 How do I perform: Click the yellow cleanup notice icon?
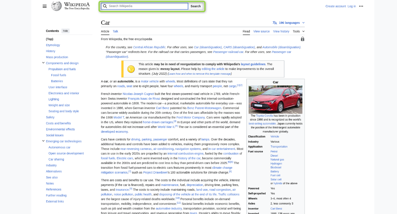(131, 69)
